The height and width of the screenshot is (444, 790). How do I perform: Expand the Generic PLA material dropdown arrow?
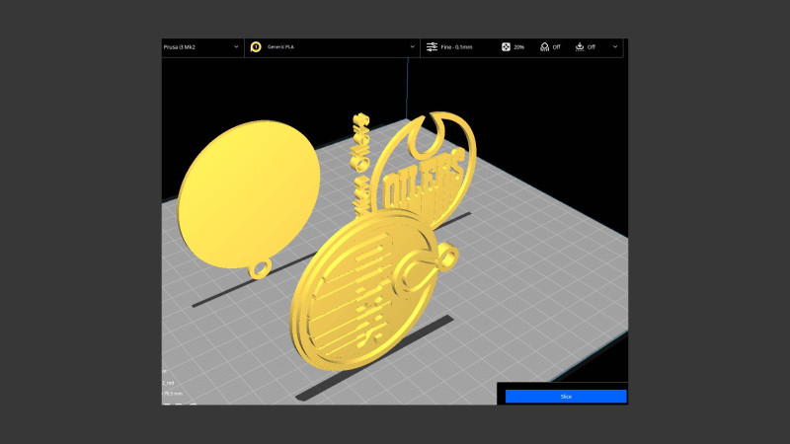412,46
